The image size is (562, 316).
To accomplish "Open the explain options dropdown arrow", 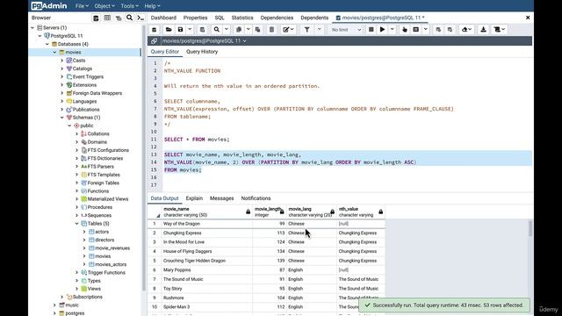I will 425,30.
